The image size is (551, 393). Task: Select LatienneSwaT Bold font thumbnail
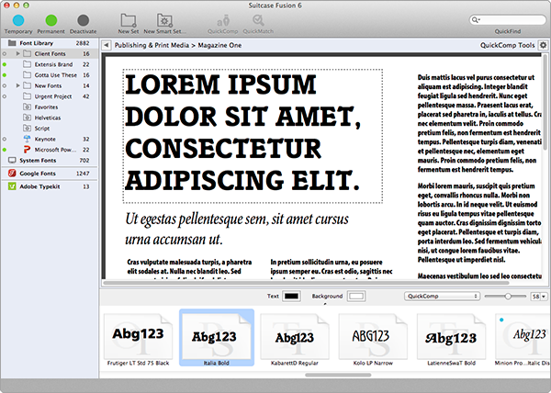click(451, 340)
